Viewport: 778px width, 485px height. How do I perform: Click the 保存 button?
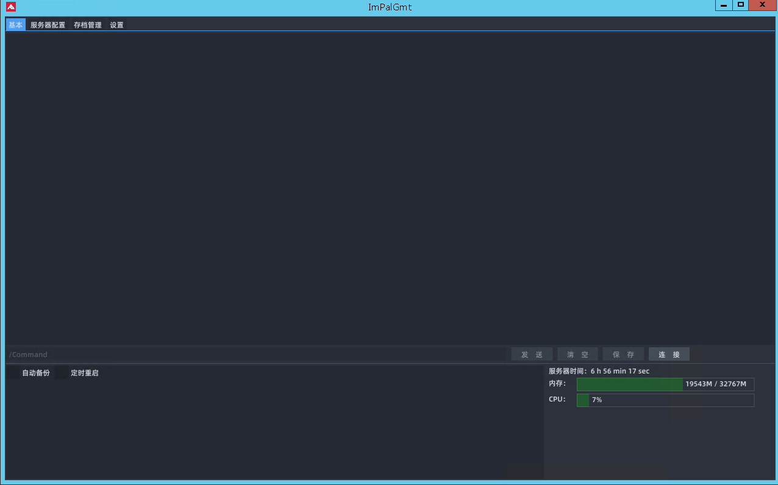pos(623,355)
